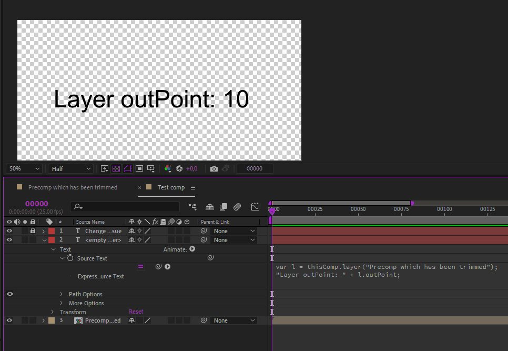Click the Reset link next to Transform
This screenshot has height=351, width=508.
click(136, 311)
